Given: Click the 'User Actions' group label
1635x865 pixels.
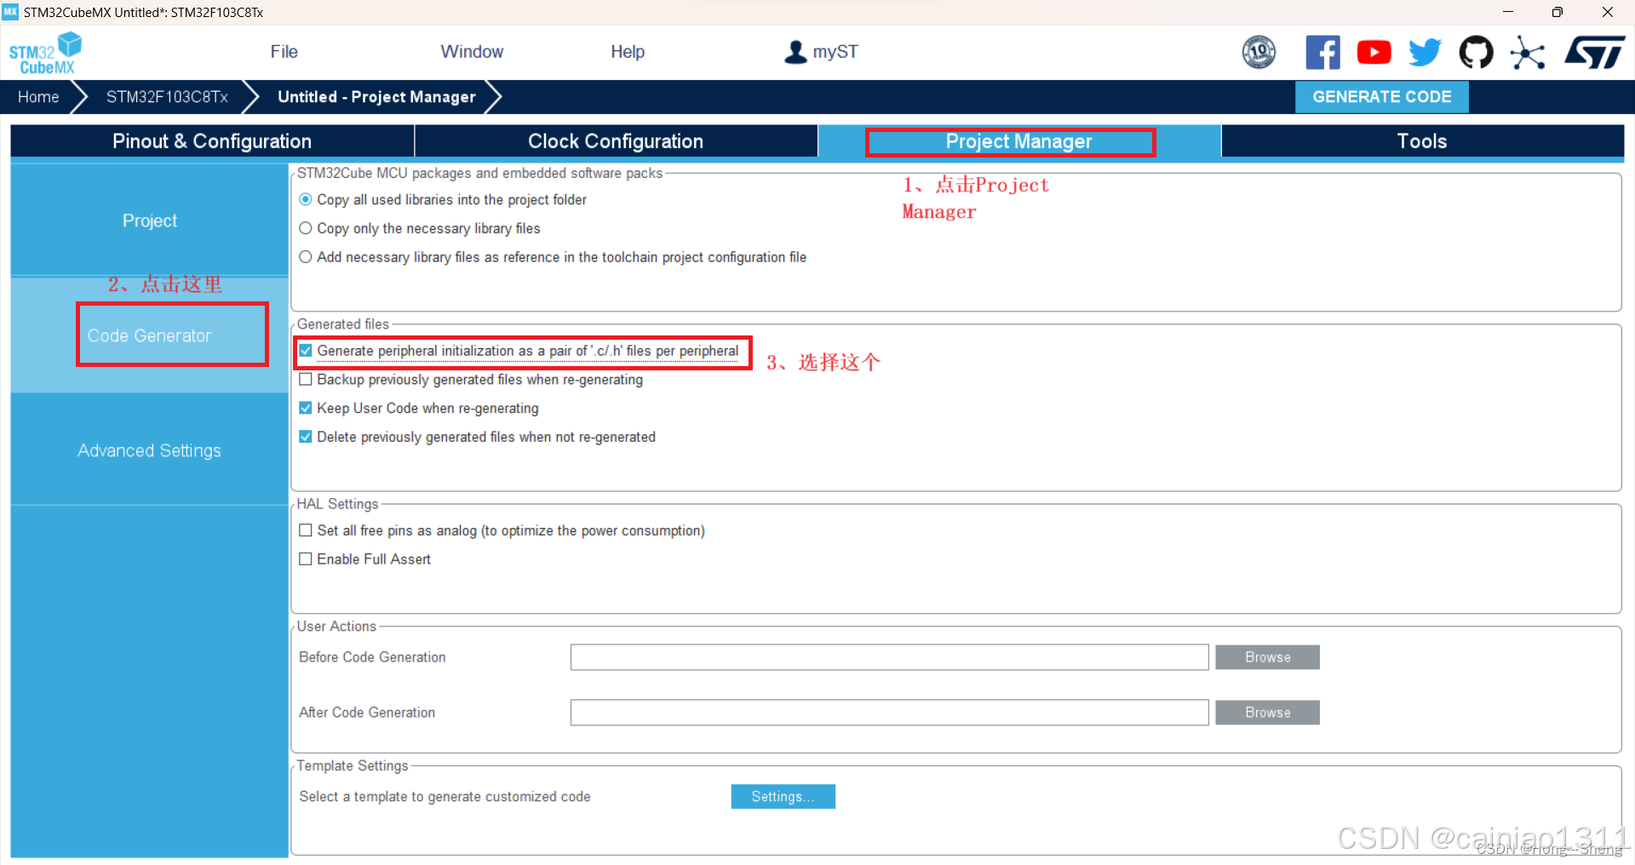Looking at the screenshot, I should [x=336, y=627].
